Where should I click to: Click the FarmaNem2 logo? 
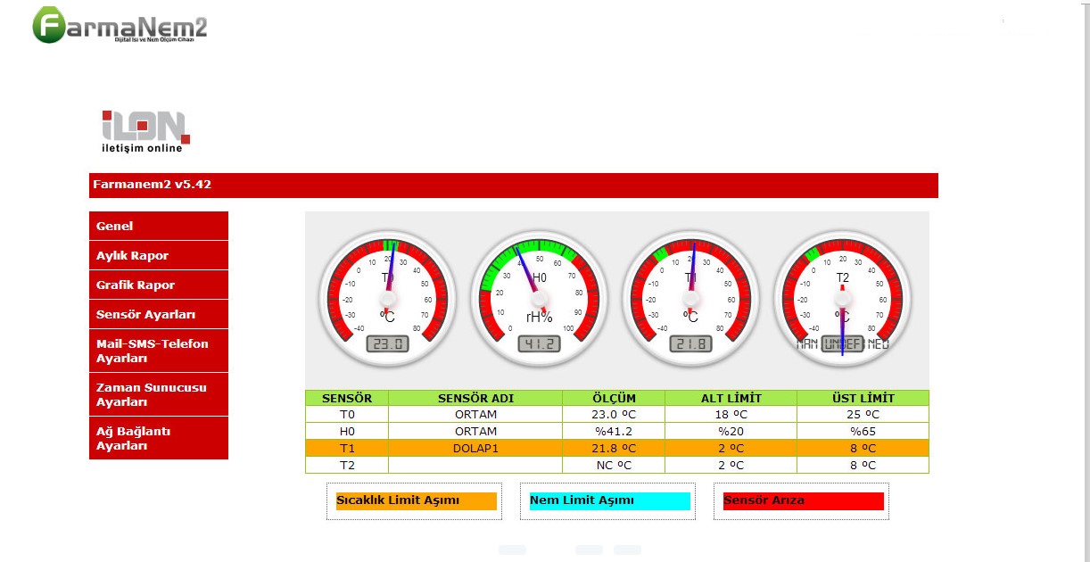(x=120, y=26)
